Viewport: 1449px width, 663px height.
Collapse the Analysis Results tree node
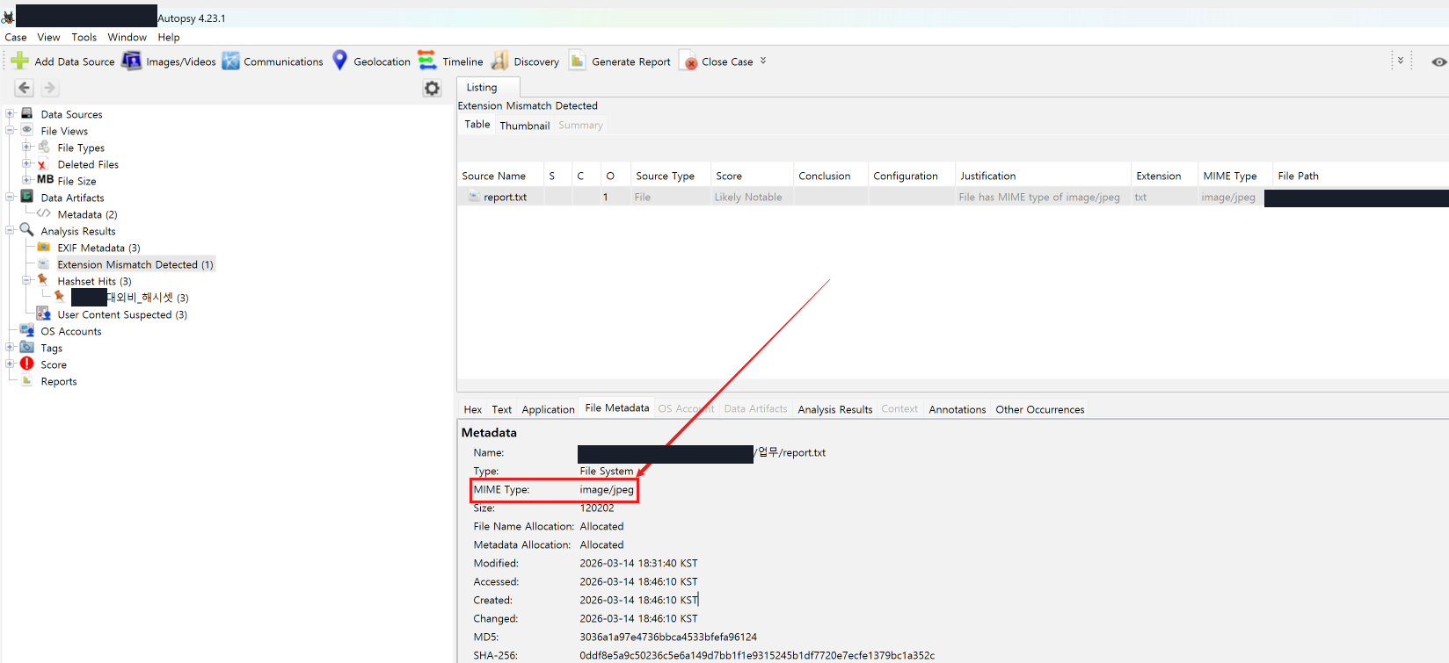point(11,230)
